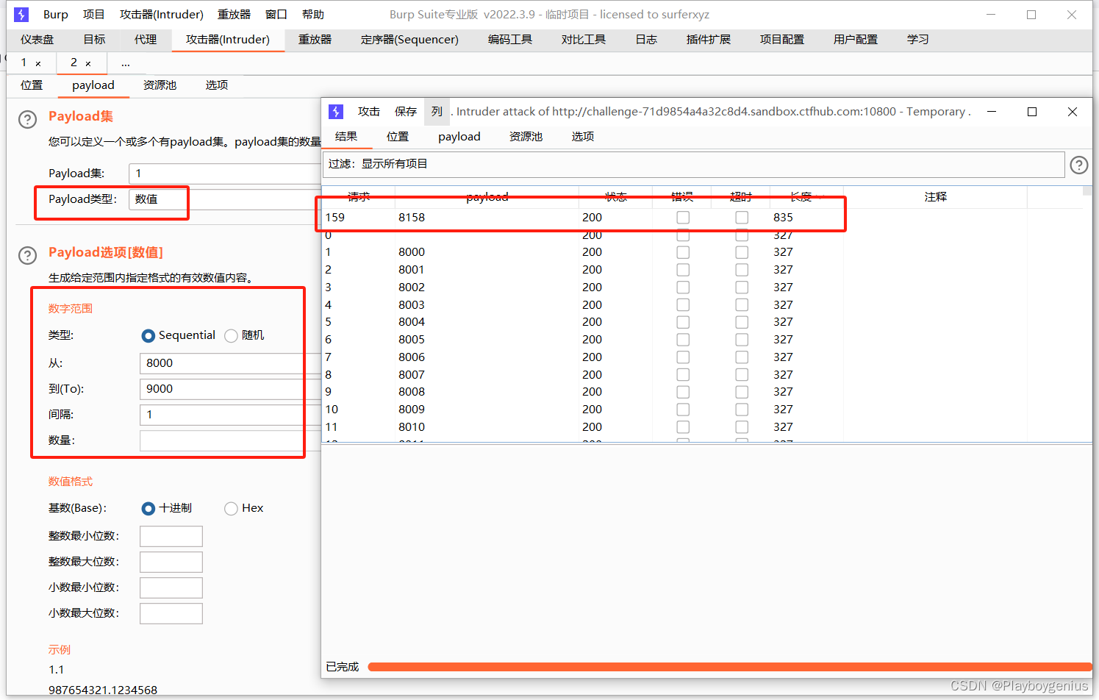Toggle 超时 checkbox for request 159
The height and width of the screenshot is (700, 1099).
742,218
